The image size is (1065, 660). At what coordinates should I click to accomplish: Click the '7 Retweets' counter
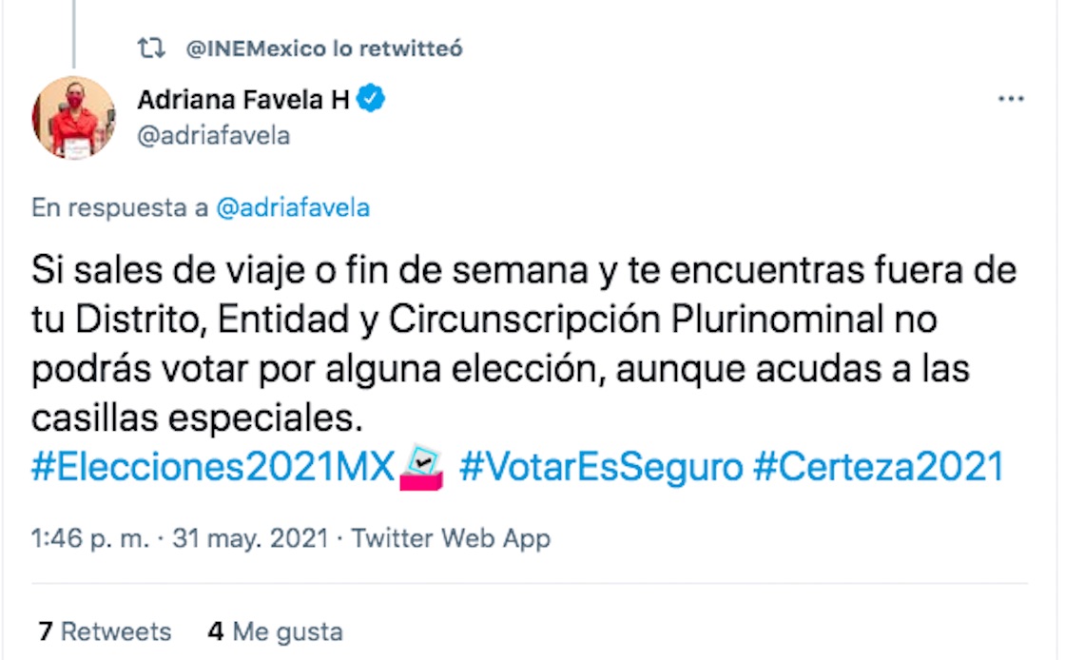click(105, 631)
